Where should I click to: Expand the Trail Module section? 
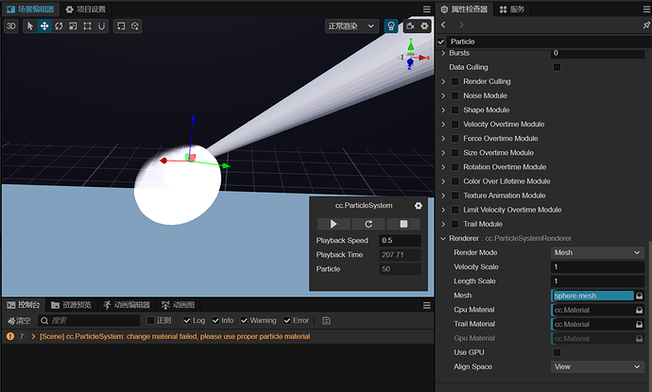443,224
